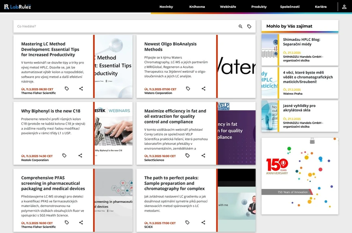The image size is (352, 233).
Task: Open the Knihovna menu item
Action: (196, 7)
